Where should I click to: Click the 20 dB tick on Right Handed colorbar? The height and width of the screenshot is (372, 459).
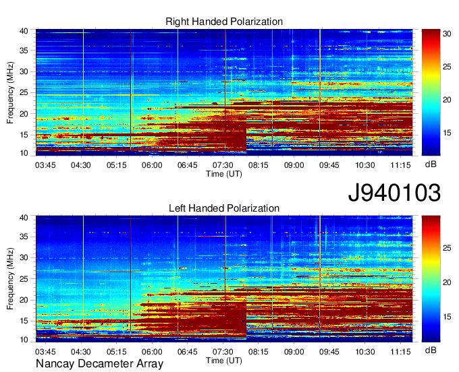447,100
